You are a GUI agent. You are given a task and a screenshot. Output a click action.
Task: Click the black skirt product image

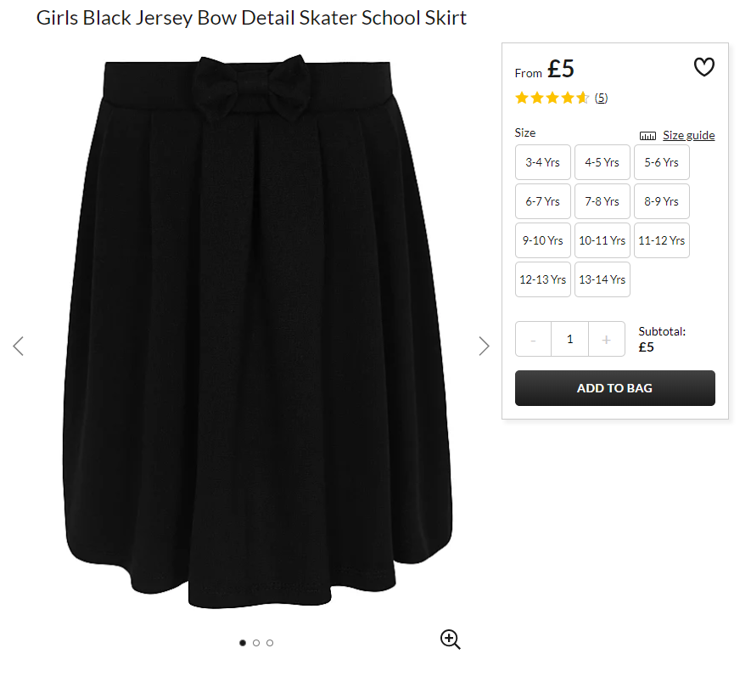point(258,330)
